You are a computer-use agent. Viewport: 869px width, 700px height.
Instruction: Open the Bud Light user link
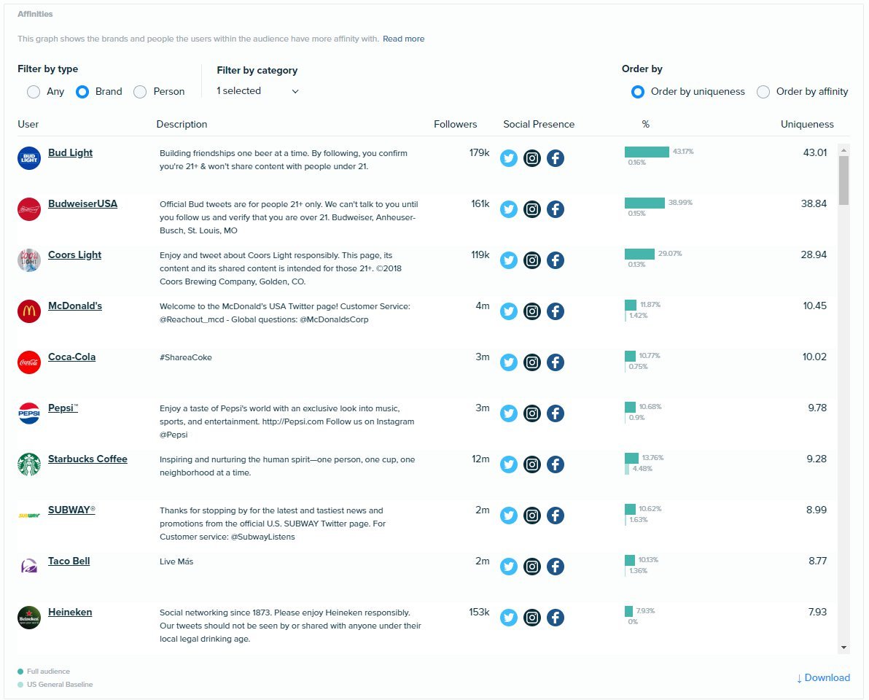point(71,152)
